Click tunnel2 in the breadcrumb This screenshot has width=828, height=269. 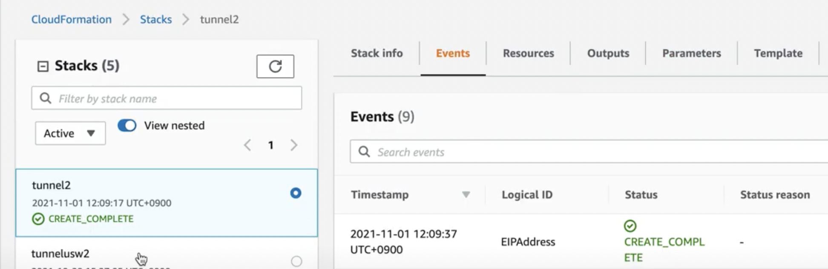(219, 20)
